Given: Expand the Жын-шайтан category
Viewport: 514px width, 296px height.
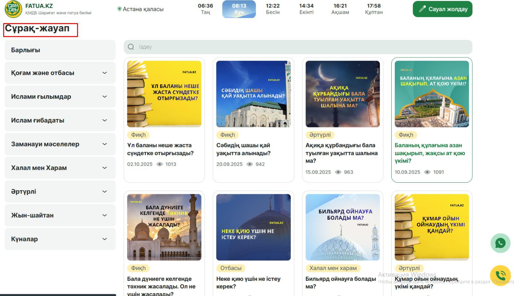Looking at the screenshot, I should click(x=104, y=215).
